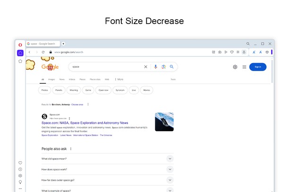The image size is (289, 192).
Task: Switch to the Web tab
Action: coord(107,80)
